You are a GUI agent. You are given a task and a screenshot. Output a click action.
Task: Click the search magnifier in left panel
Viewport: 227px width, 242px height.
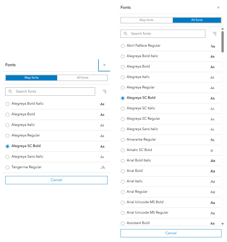point(10,92)
